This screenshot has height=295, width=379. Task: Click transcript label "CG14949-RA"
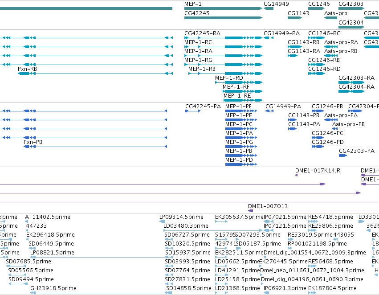pos(282,33)
